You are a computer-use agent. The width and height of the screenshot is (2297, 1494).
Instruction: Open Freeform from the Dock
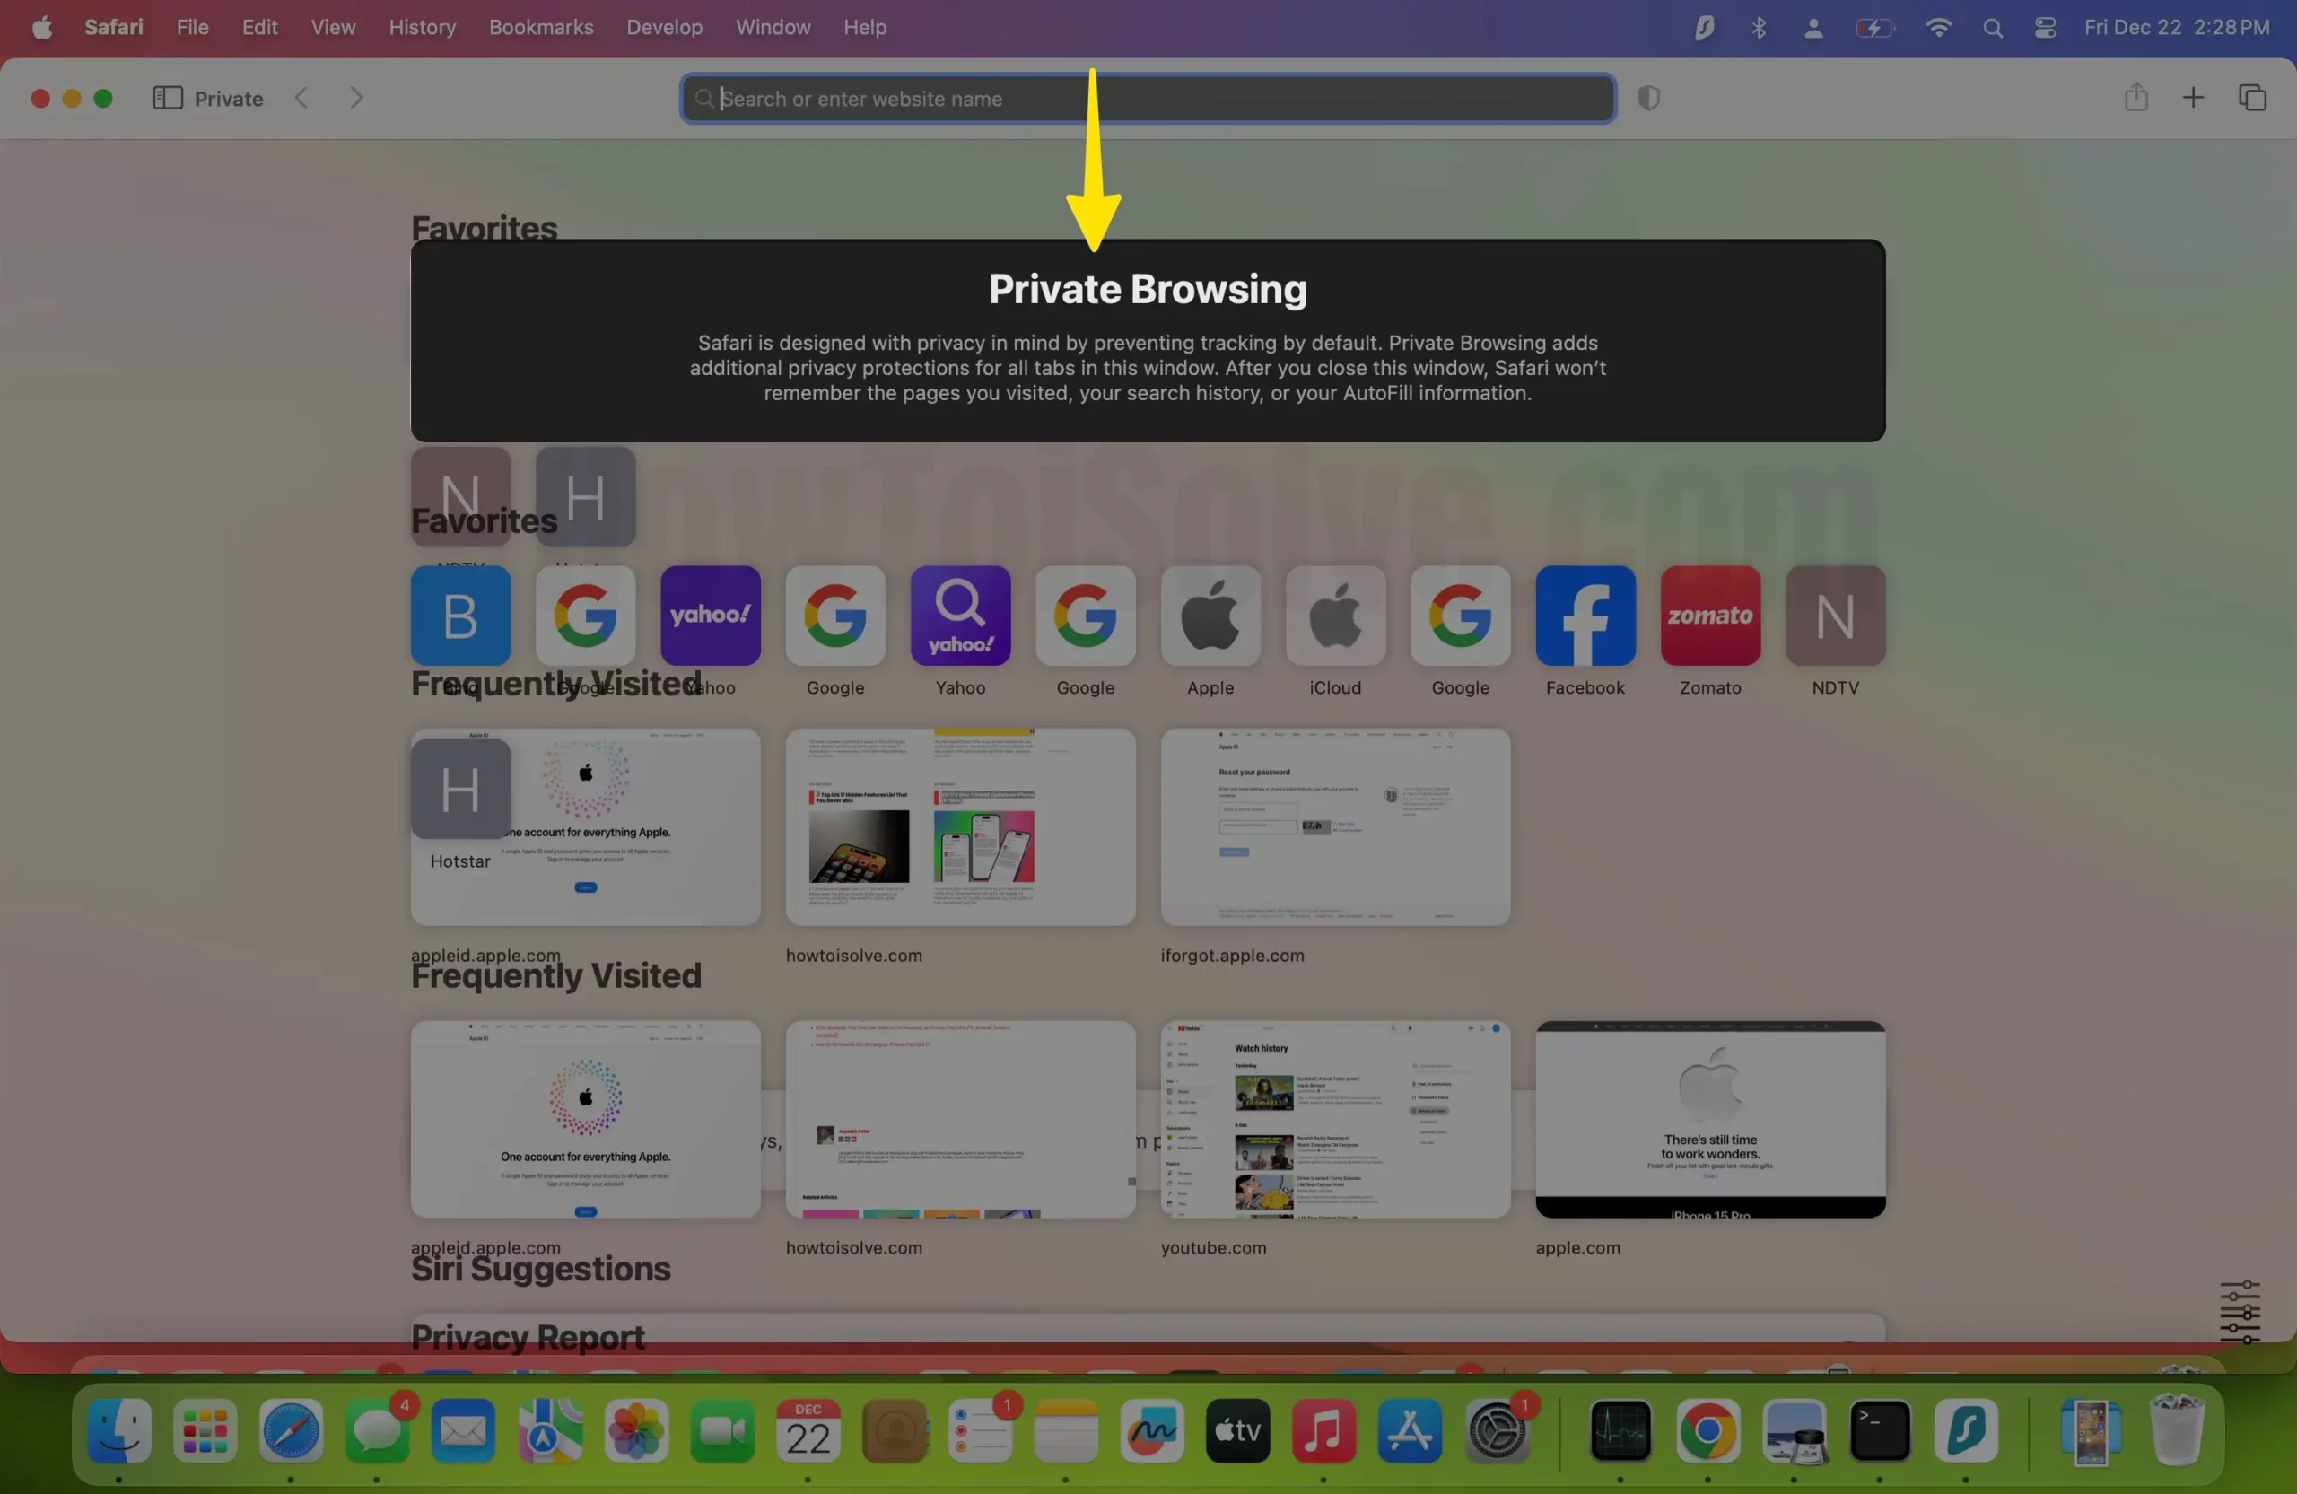click(1151, 1430)
